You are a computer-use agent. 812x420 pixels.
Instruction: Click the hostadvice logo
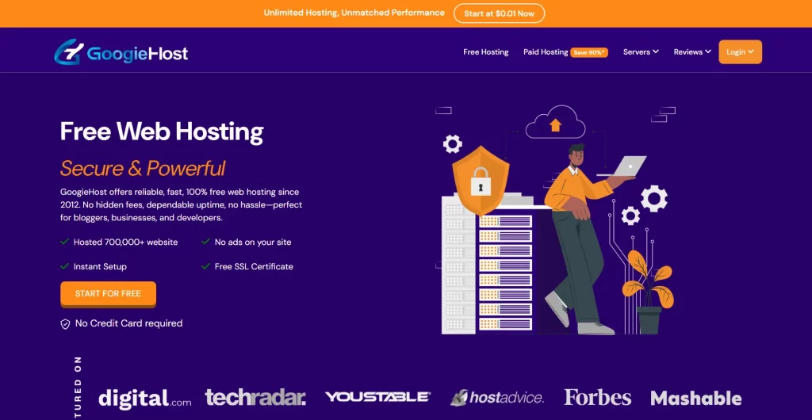(x=496, y=397)
